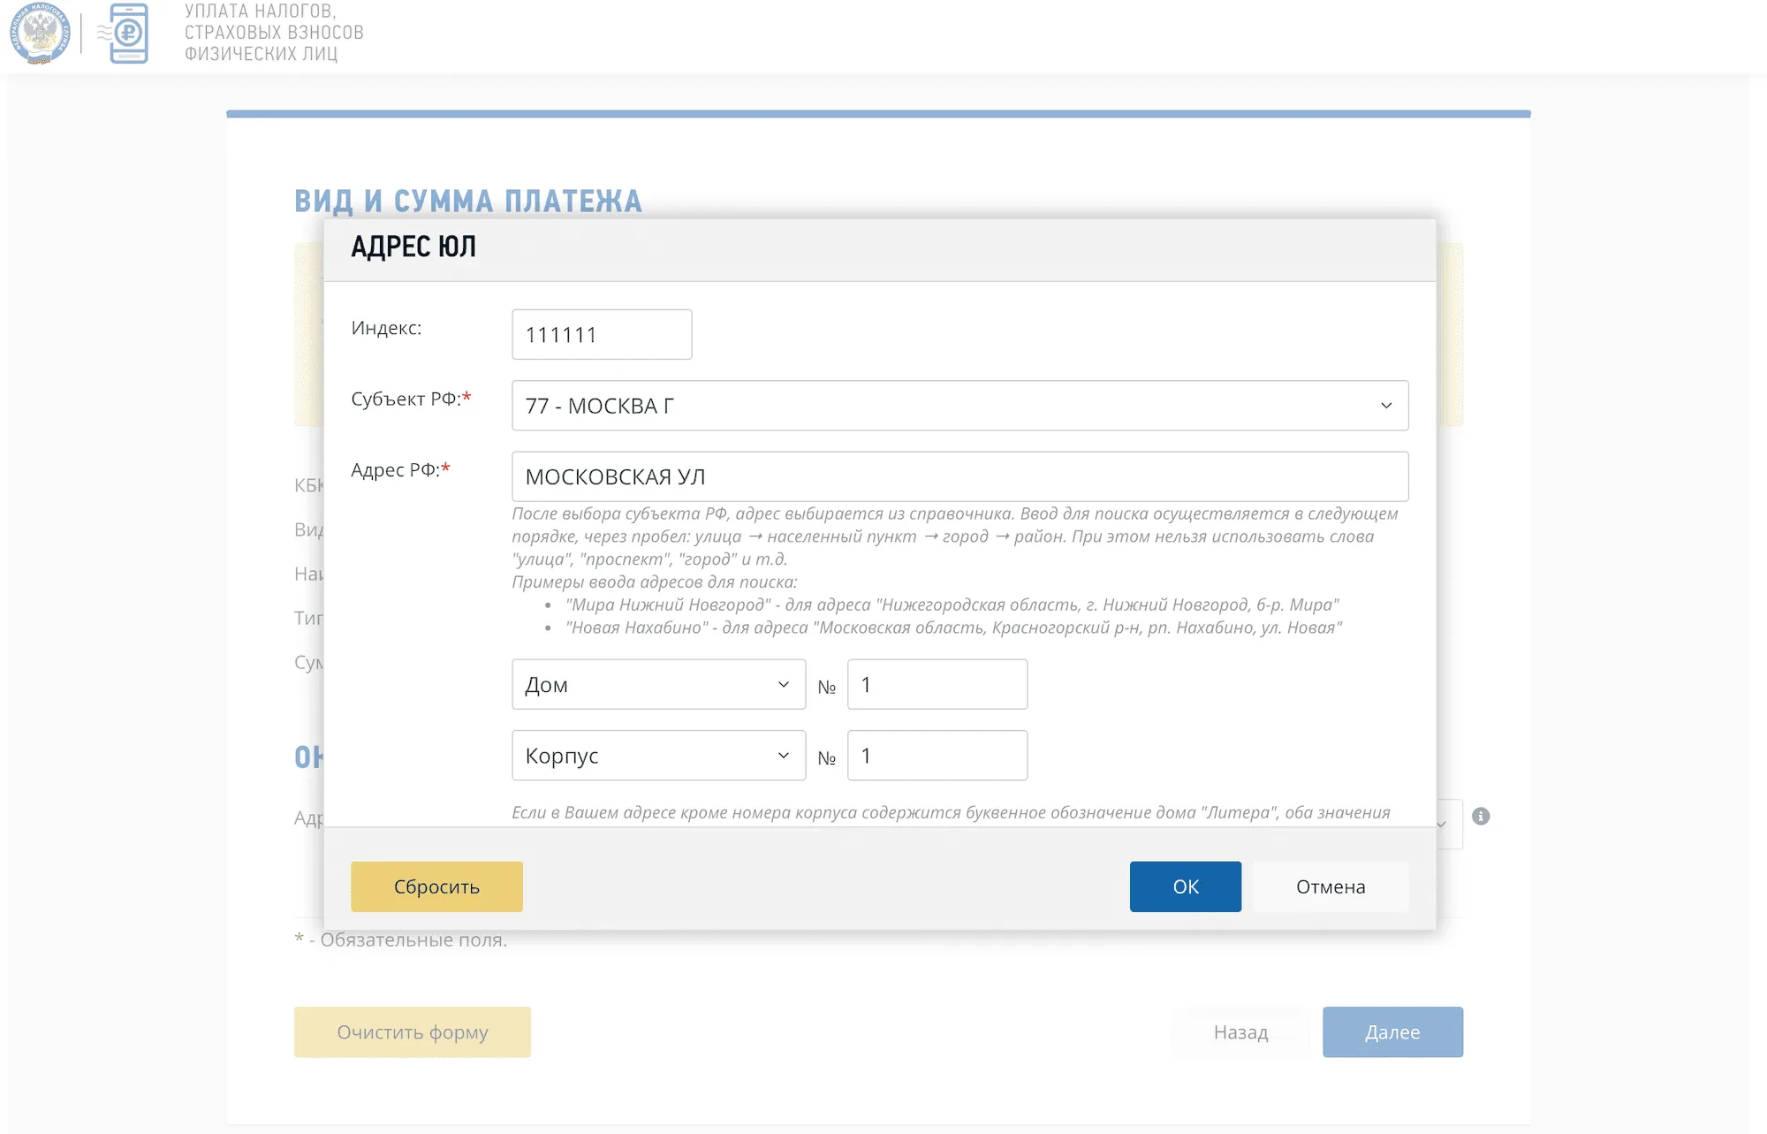The width and height of the screenshot is (1767, 1134).
Task: Click the chevron arrow of Субъект РФ select
Action: (1386, 406)
